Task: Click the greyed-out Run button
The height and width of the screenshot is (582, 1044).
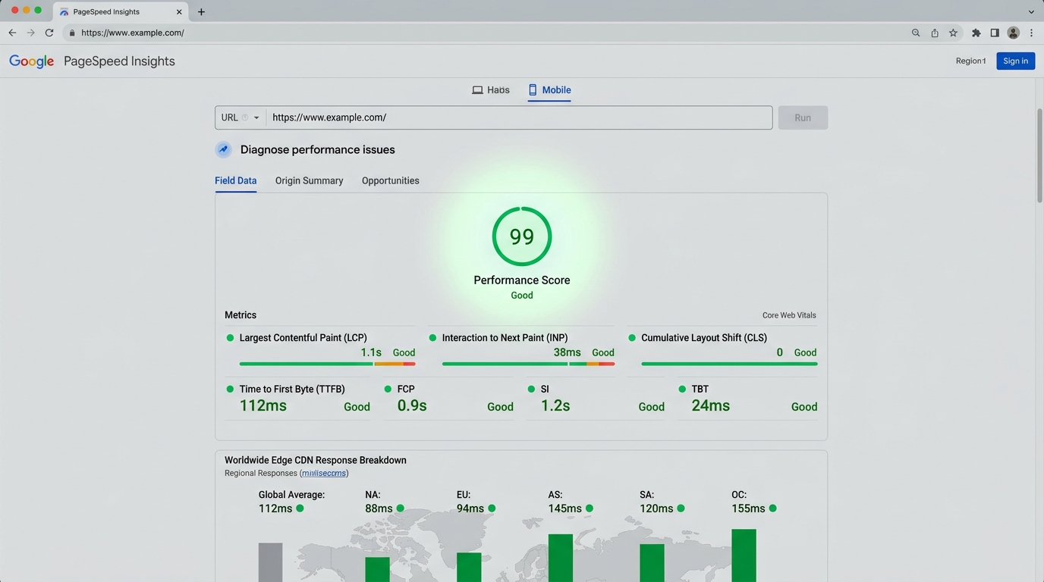Action: (803, 117)
